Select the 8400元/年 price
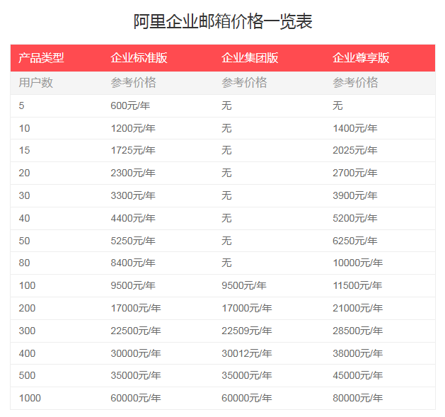Image resolution: width=445 pixels, height=417 pixels. (133, 263)
